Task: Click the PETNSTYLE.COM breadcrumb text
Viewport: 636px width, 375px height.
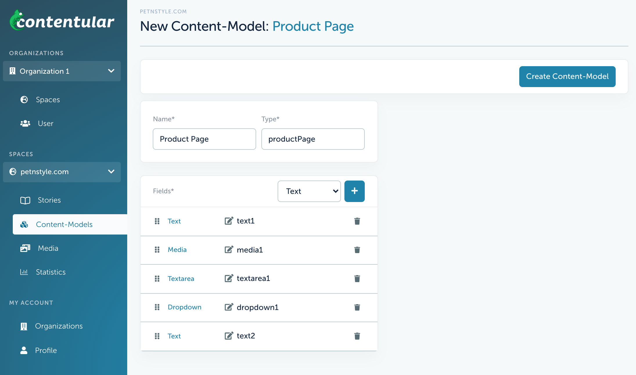Action: pyautogui.click(x=163, y=12)
